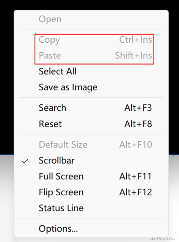The image size is (179, 242).
Task: Click the Alt+F12 shortcut text
Action: (136, 192)
